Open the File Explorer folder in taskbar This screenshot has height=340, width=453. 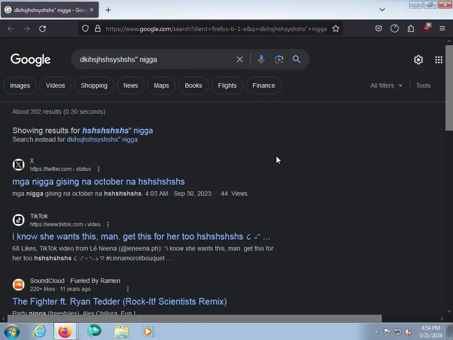point(122,331)
